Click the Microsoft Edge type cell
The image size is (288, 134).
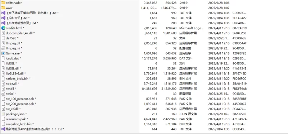point(192,28)
